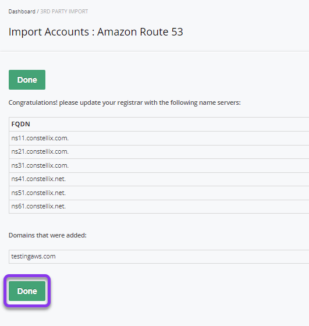
Task: Select the ns31.constellix.com. row
Action: point(159,165)
